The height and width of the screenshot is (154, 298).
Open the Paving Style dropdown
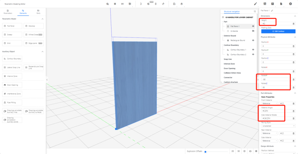coord(278,126)
